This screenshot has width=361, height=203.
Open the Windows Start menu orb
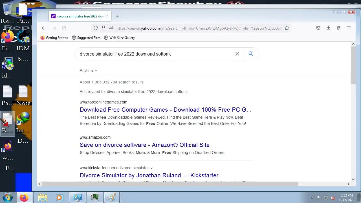coord(8,197)
